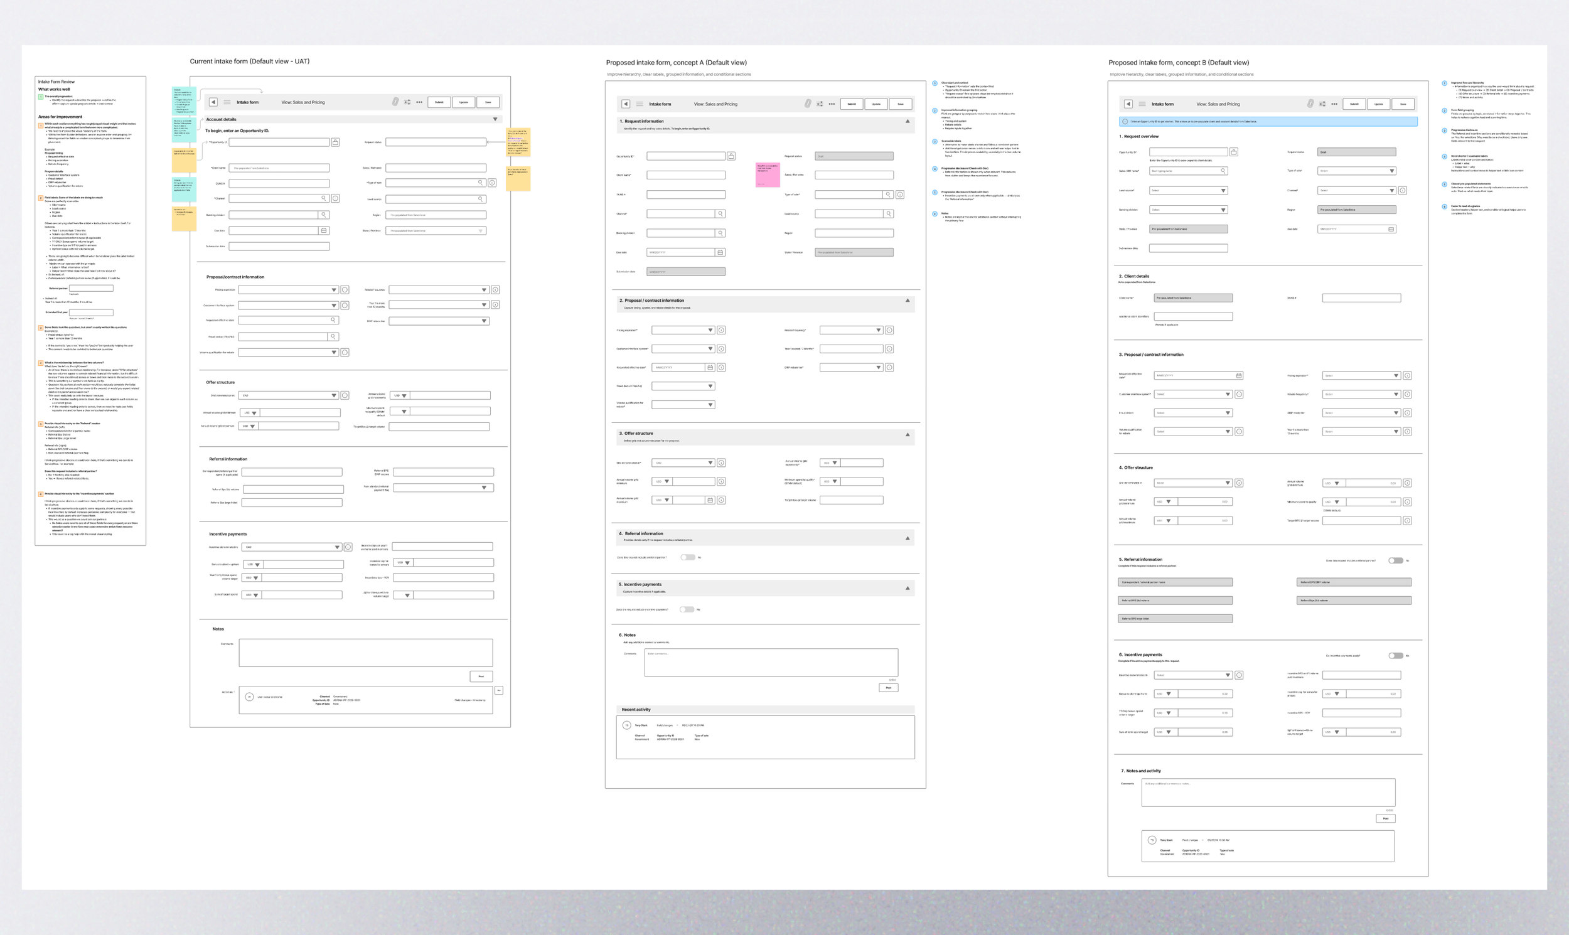Click calendar icon on concept A Due date

coord(720,252)
